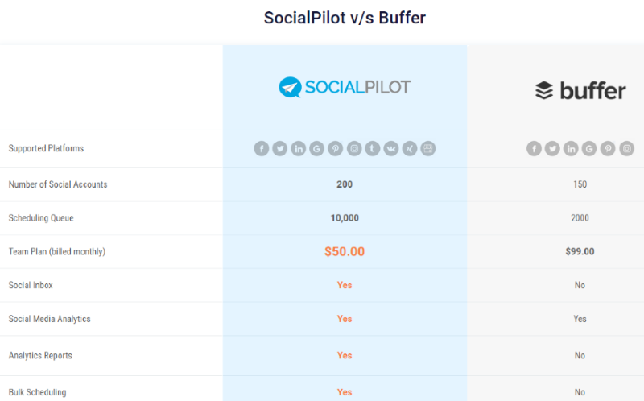This screenshot has width=644, height=401.
Task: Click the Twitter icon under SocialPilot
Action: click(x=279, y=148)
